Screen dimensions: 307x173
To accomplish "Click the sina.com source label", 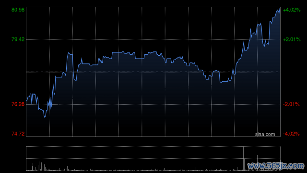I will pos(265,135).
